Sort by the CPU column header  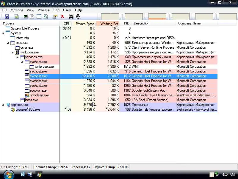click(66, 24)
